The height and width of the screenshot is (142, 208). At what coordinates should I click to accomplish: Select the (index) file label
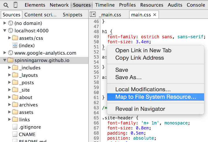[x=27, y=45]
